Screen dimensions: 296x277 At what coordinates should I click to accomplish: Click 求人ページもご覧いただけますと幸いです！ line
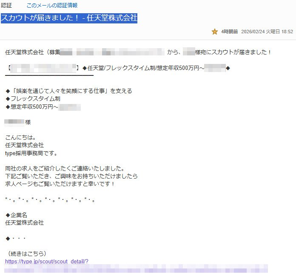[x=60, y=184]
